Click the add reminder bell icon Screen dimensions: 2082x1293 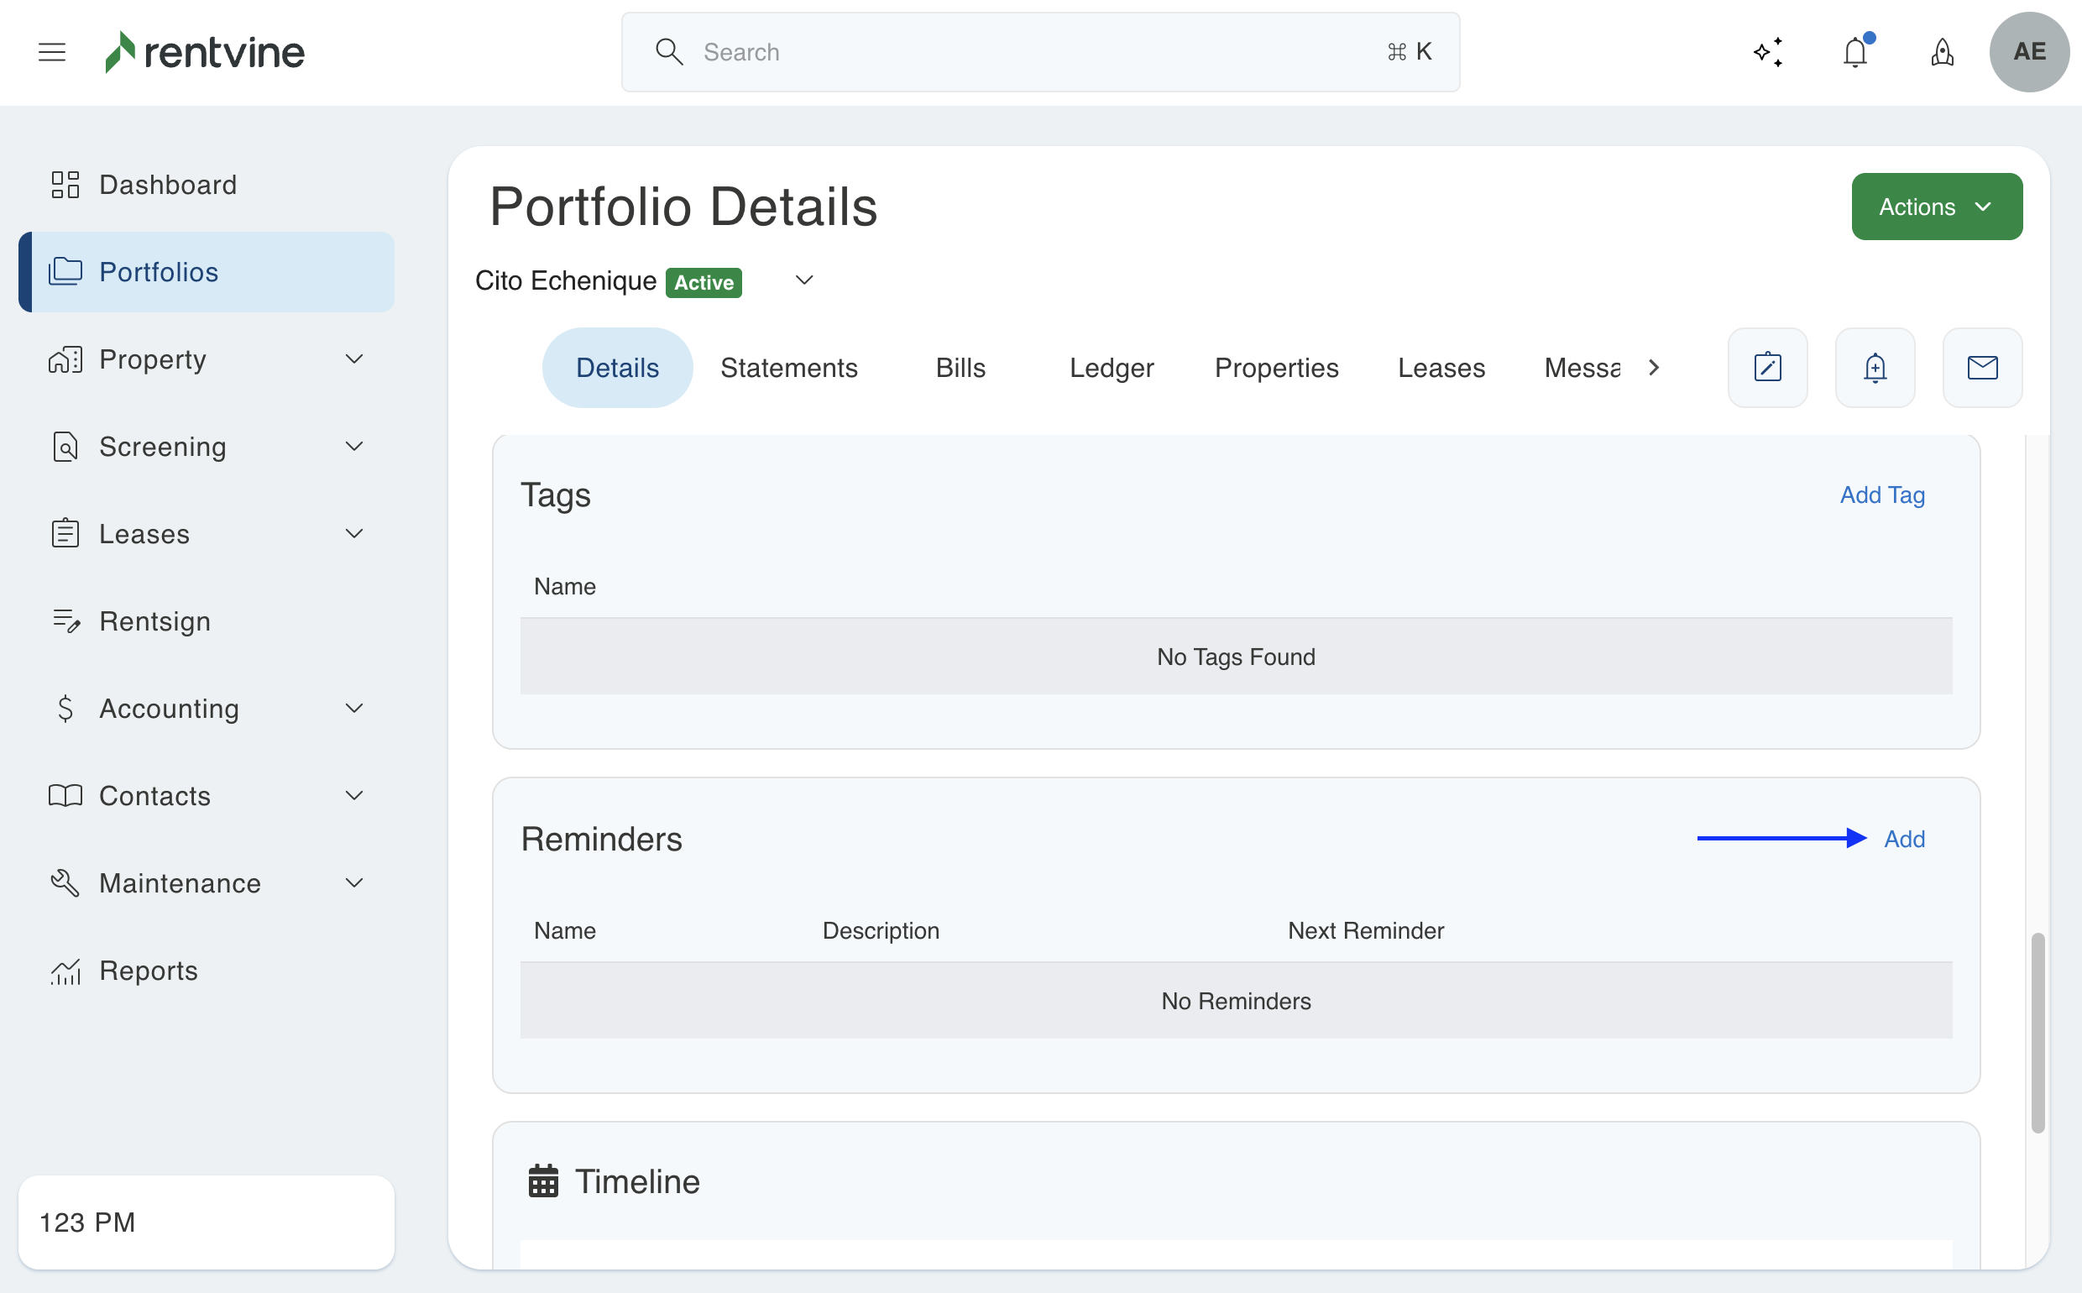pyautogui.click(x=1875, y=368)
